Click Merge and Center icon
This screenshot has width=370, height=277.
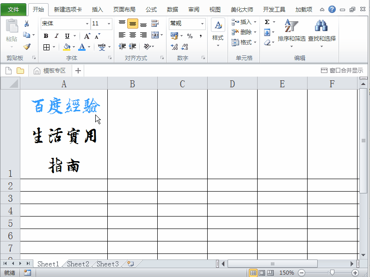click(155, 35)
